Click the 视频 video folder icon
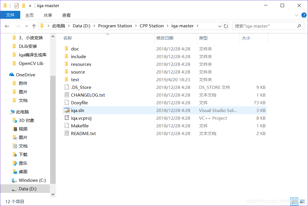This screenshot has width=308, height=206. coord(15,129)
